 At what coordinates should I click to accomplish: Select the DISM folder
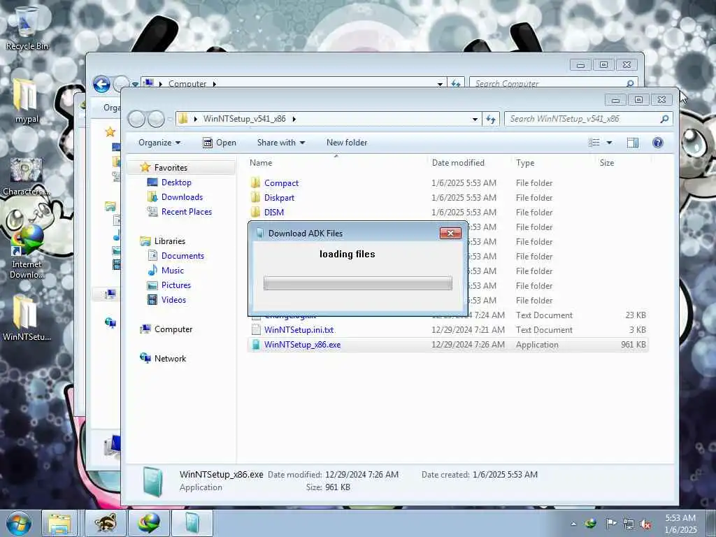coord(274,213)
